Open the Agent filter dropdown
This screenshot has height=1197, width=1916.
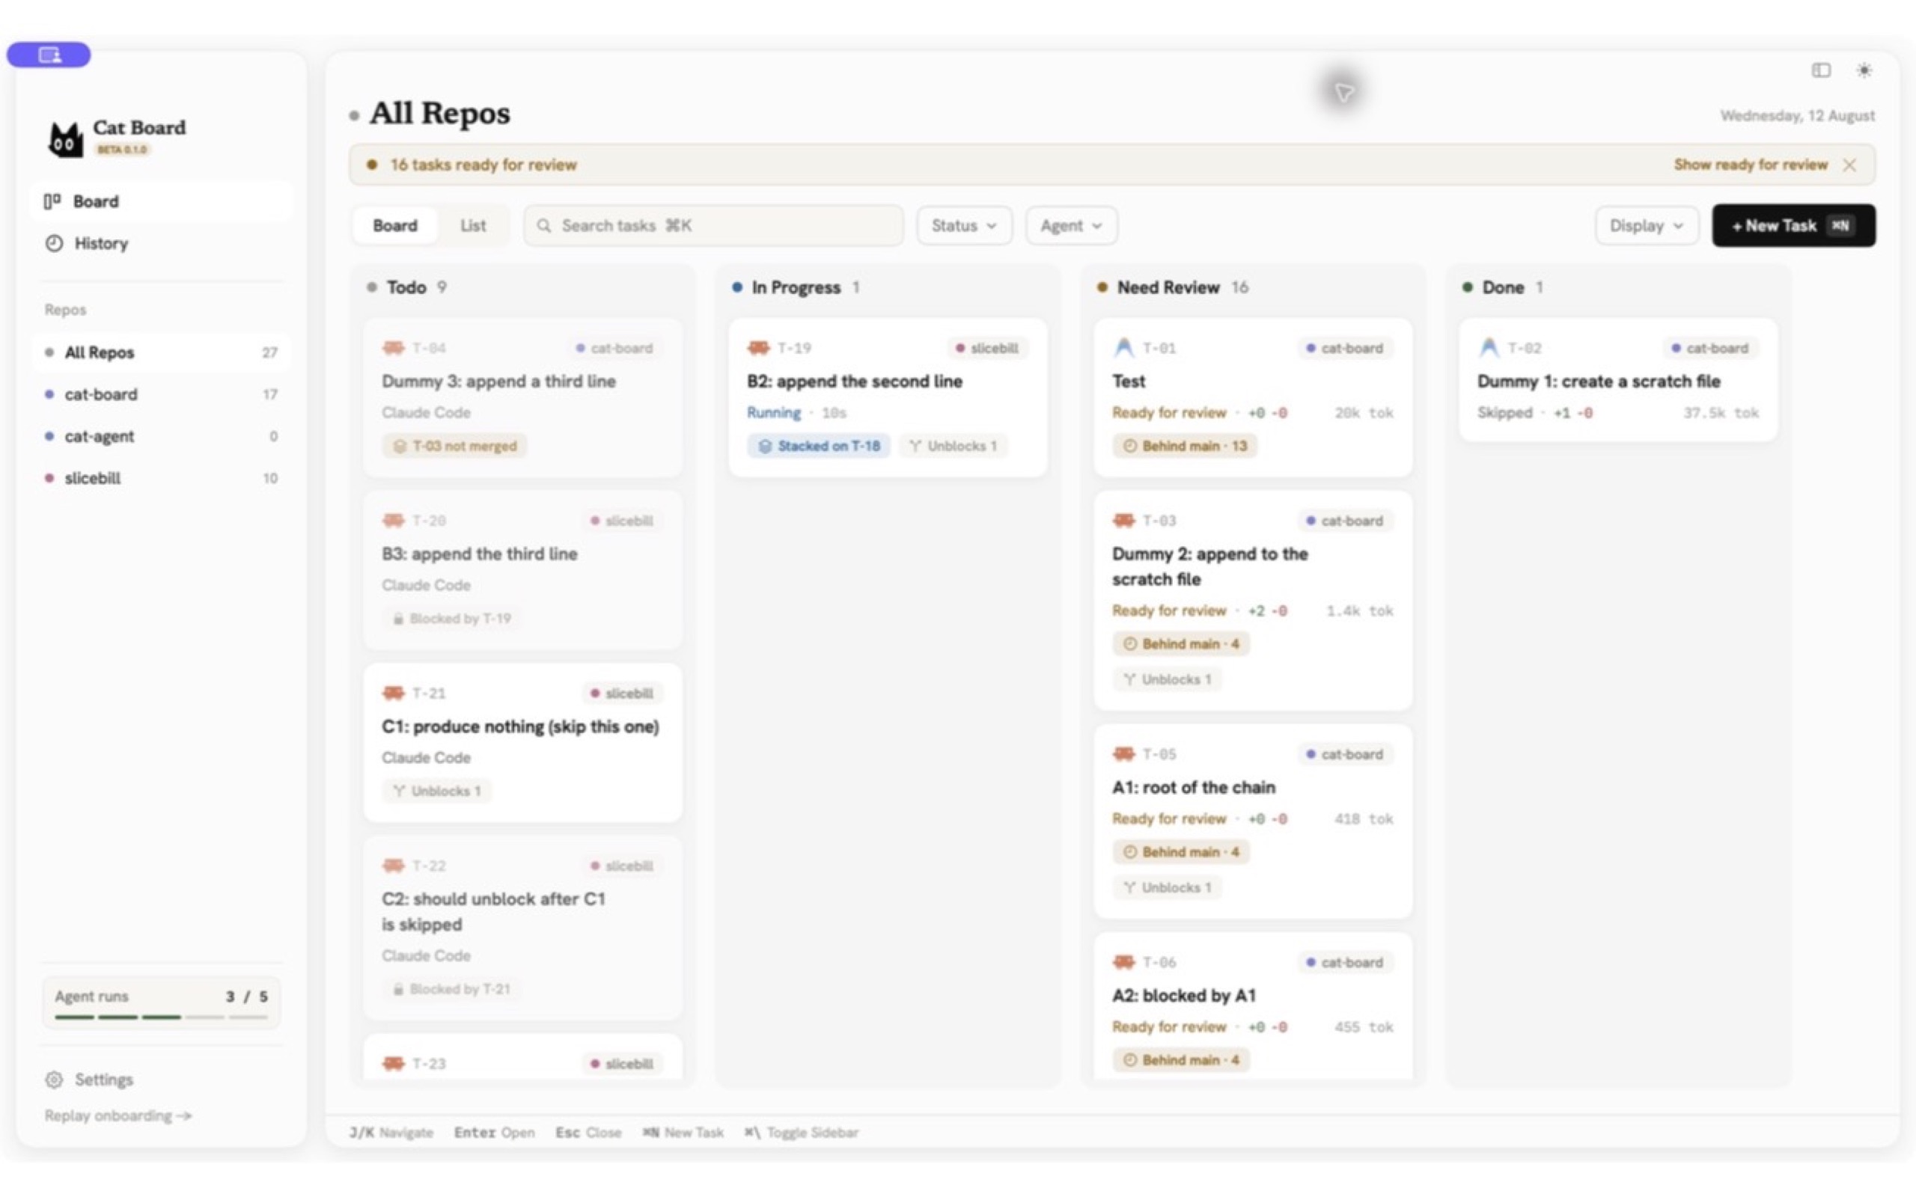1070,226
